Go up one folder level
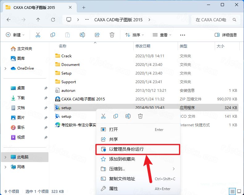 [x=38, y=20]
